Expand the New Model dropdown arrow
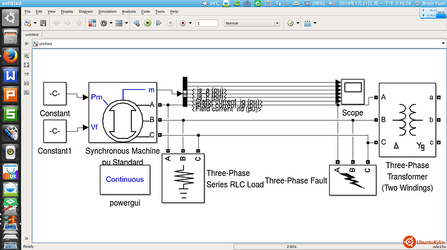 point(35,23)
